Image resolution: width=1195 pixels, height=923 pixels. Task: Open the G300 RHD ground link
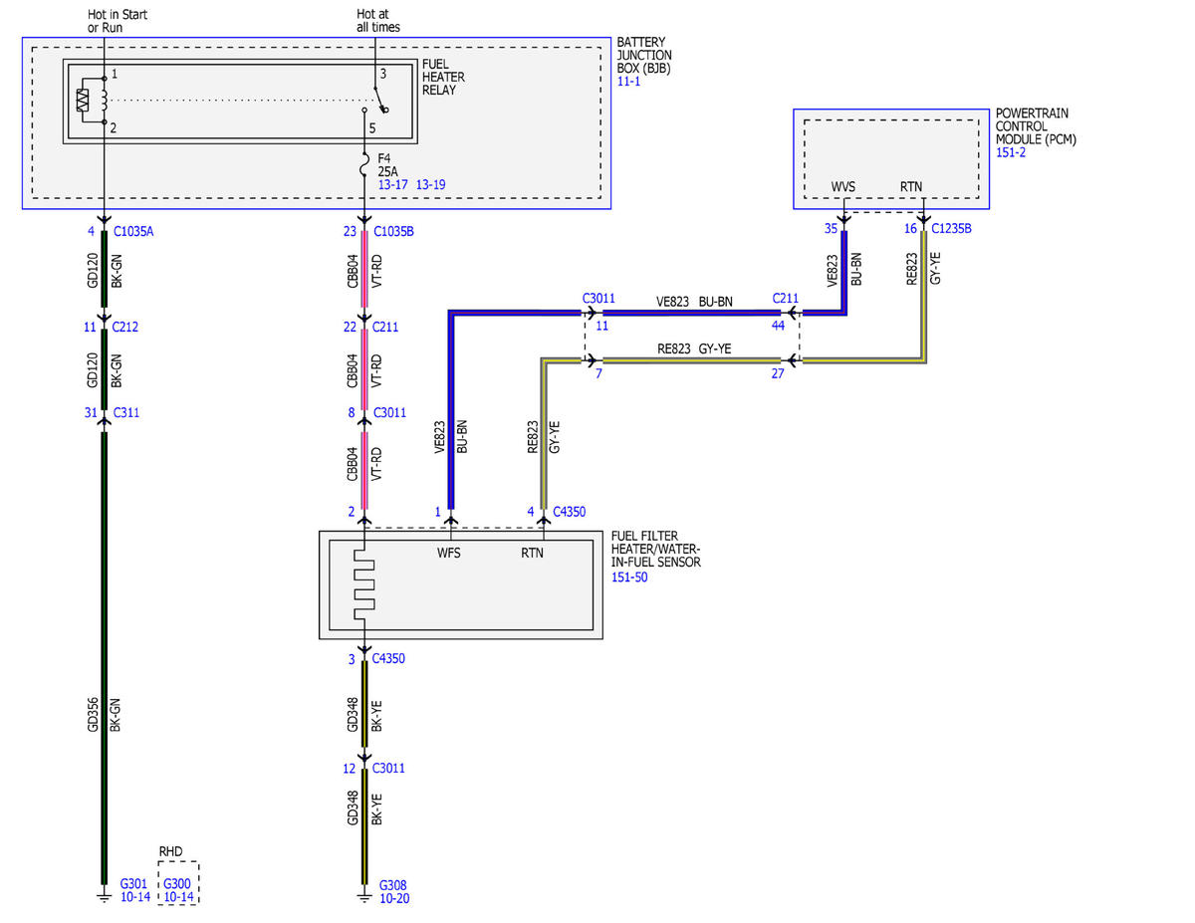click(x=177, y=883)
